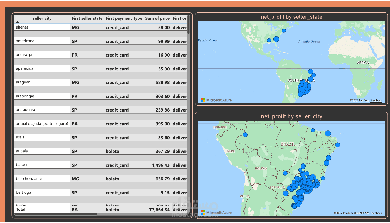Click PR state in andira-pr row
The height and width of the screenshot is (223, 390).
click(75, 55)
